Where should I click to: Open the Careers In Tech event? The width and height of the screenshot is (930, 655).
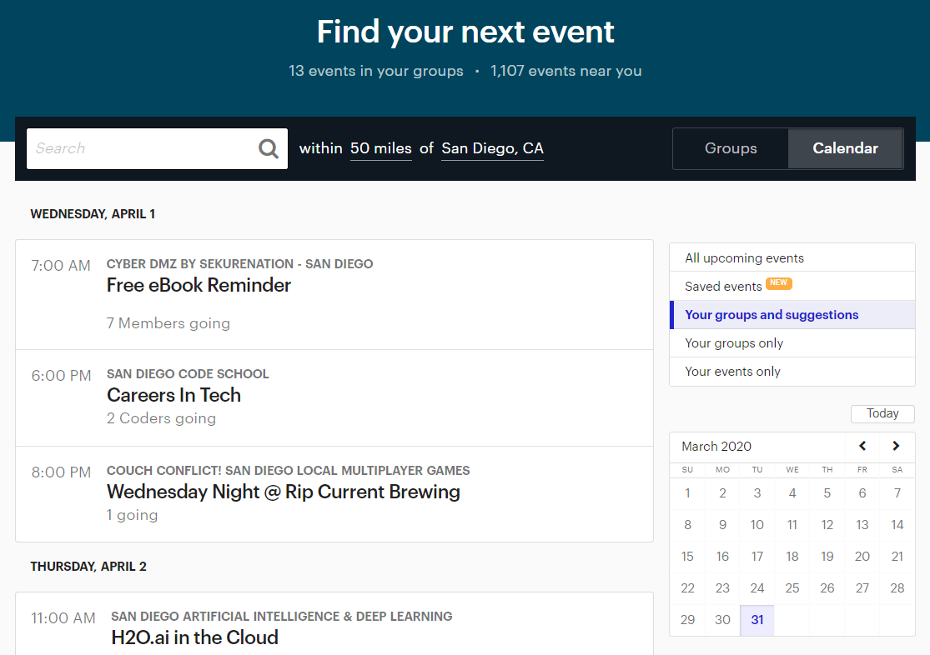coord(173,395)
